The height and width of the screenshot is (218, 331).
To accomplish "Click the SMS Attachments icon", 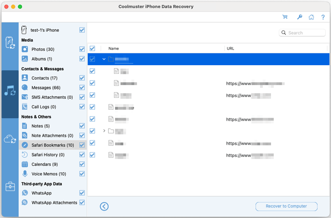I will pyautogui.click(x=25, y=97).
